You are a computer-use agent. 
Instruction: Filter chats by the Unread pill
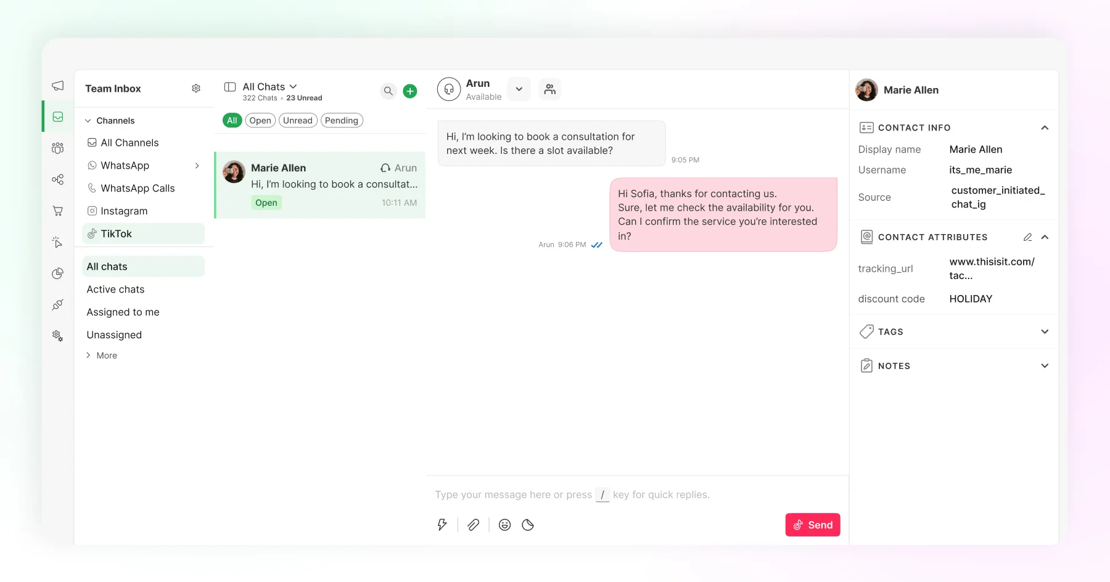(298, 121)
